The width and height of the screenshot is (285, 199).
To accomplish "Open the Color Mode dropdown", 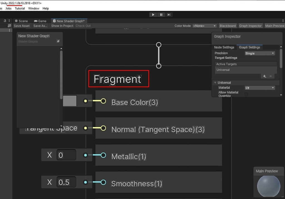I will (x=205, y=25).
